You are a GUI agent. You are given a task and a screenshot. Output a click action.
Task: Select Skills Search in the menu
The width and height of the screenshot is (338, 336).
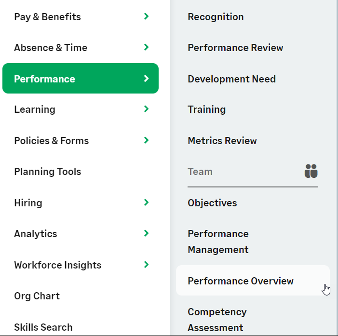pyautogui.click(x=43, y=327)
